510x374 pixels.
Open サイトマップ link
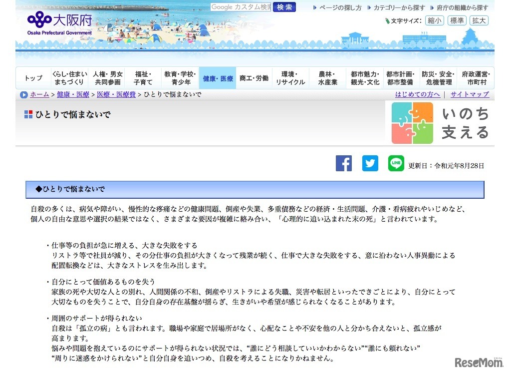tap(470, 94)
